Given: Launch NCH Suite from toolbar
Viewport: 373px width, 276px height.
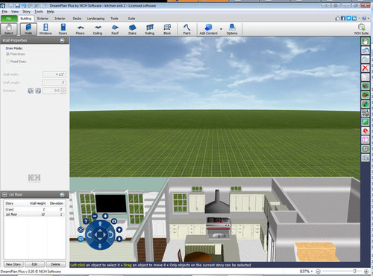Looking at the screenshot, I should tap(361, 29).
